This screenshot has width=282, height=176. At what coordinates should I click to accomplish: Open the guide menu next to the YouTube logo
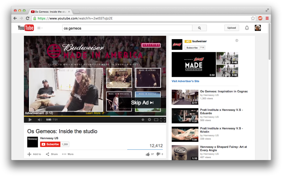(x=40, y=28)
